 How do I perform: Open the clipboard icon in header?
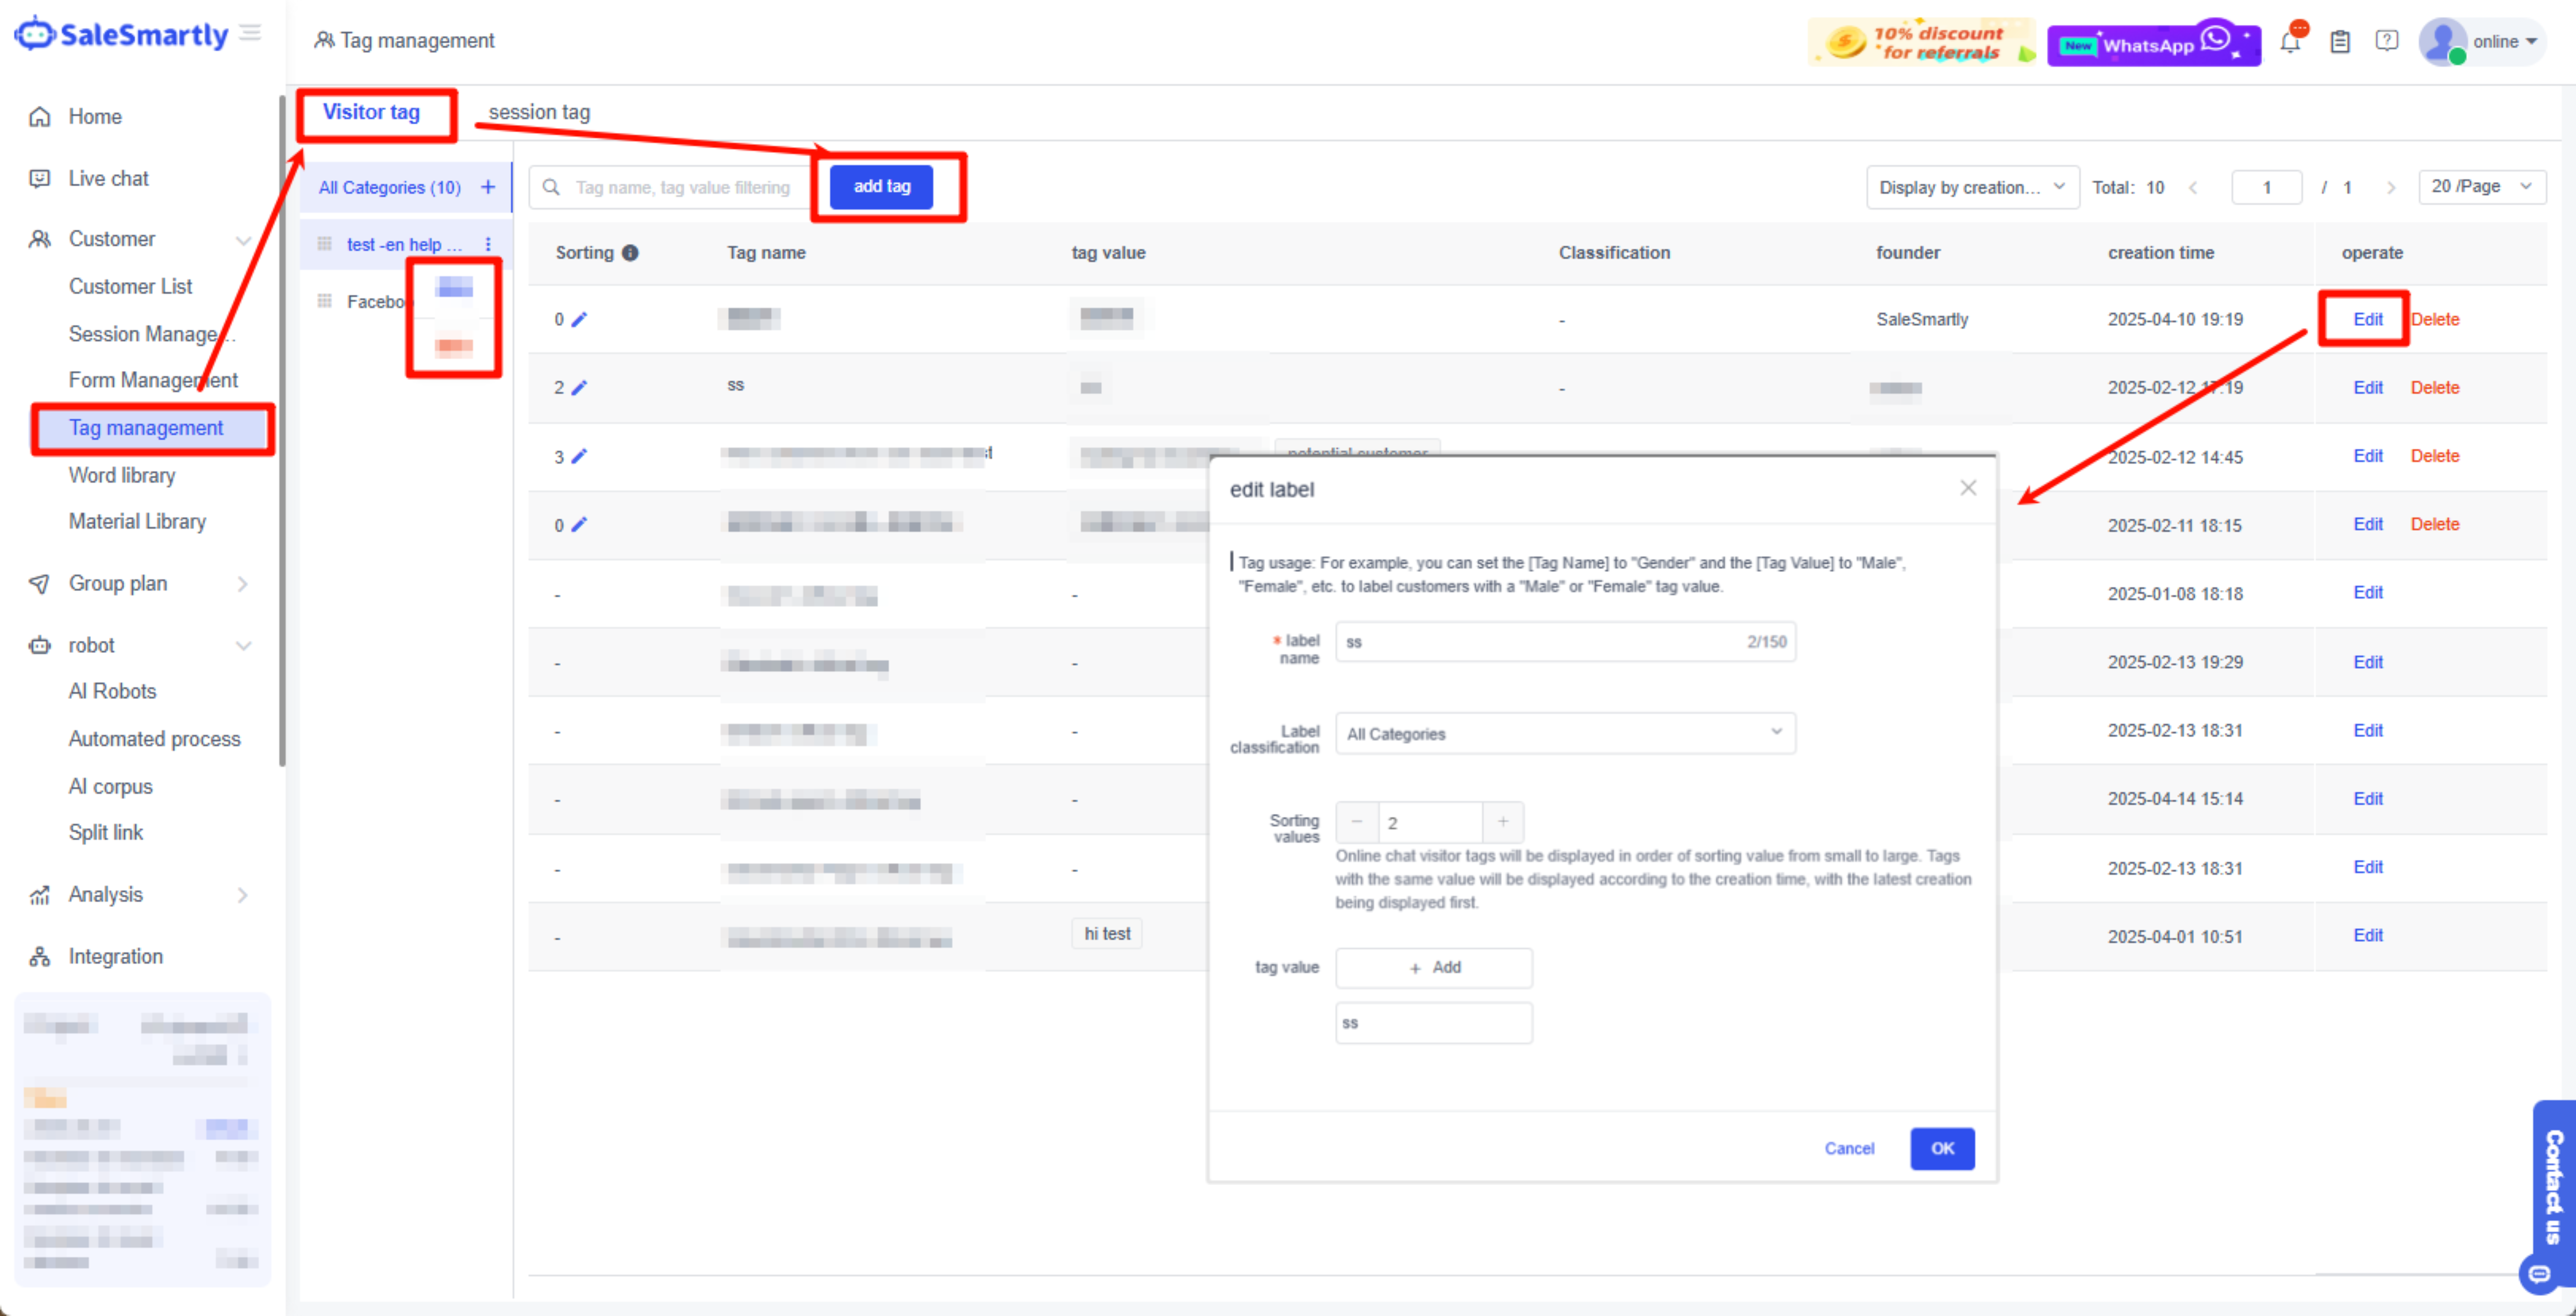click(x=2340, y=42)
